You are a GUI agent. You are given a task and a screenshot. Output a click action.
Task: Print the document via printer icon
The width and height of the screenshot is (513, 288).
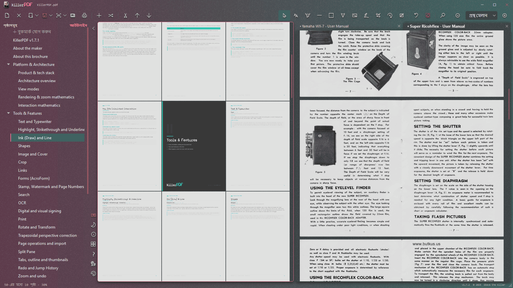pos(84,15)
